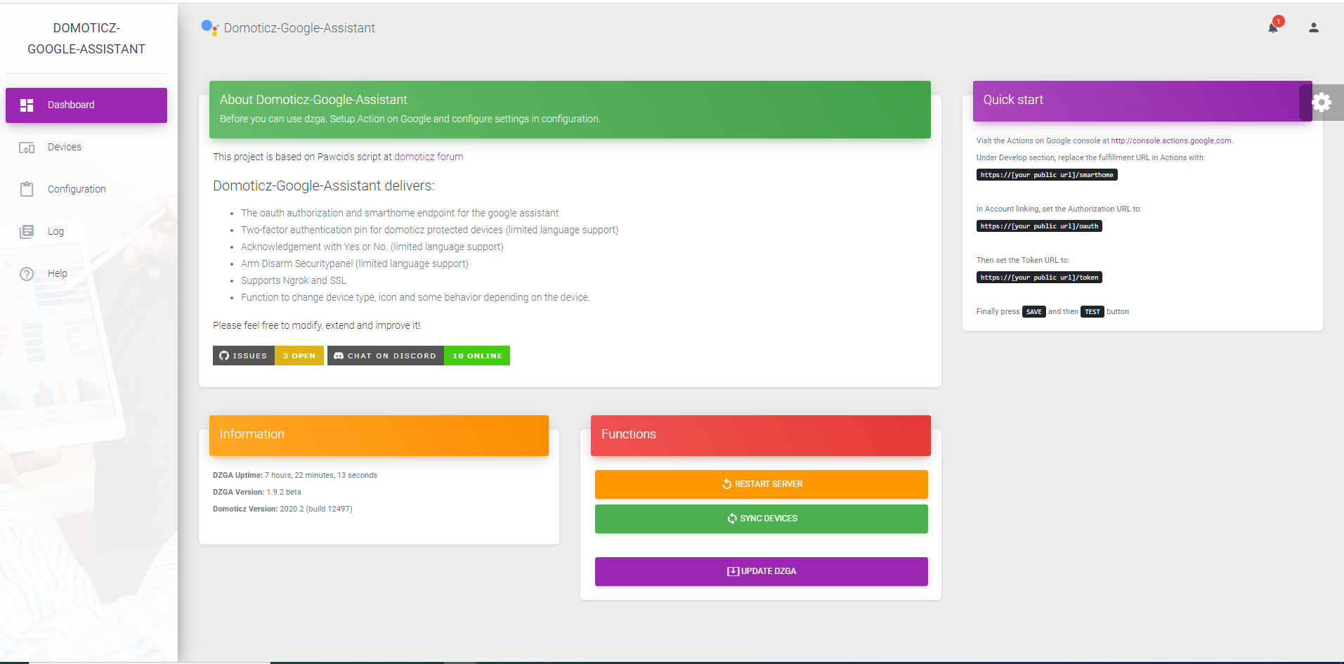Click the SAVE label in Quick start
Screen dimensions: 1344x664
[1034, 312]
